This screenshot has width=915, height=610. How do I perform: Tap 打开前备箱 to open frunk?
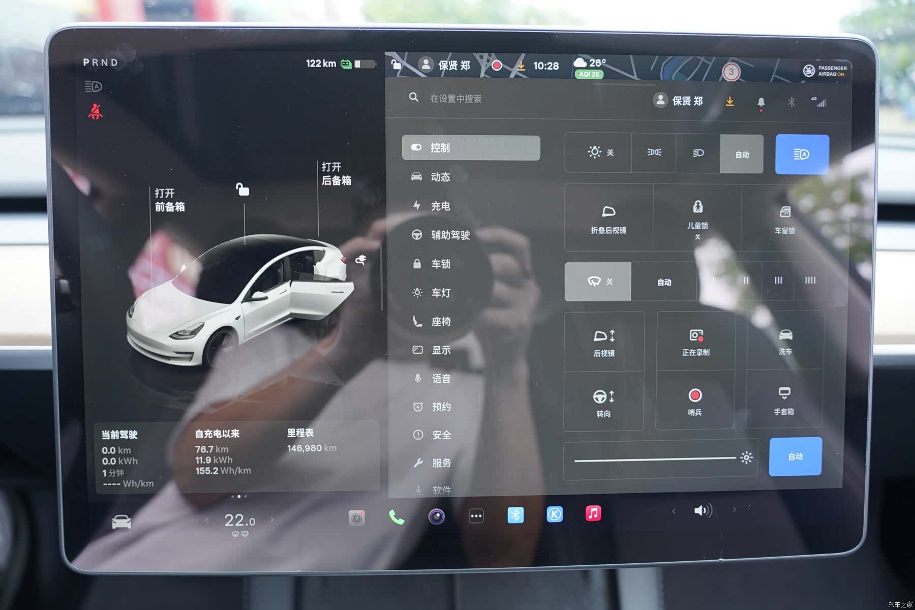point(170,200)
